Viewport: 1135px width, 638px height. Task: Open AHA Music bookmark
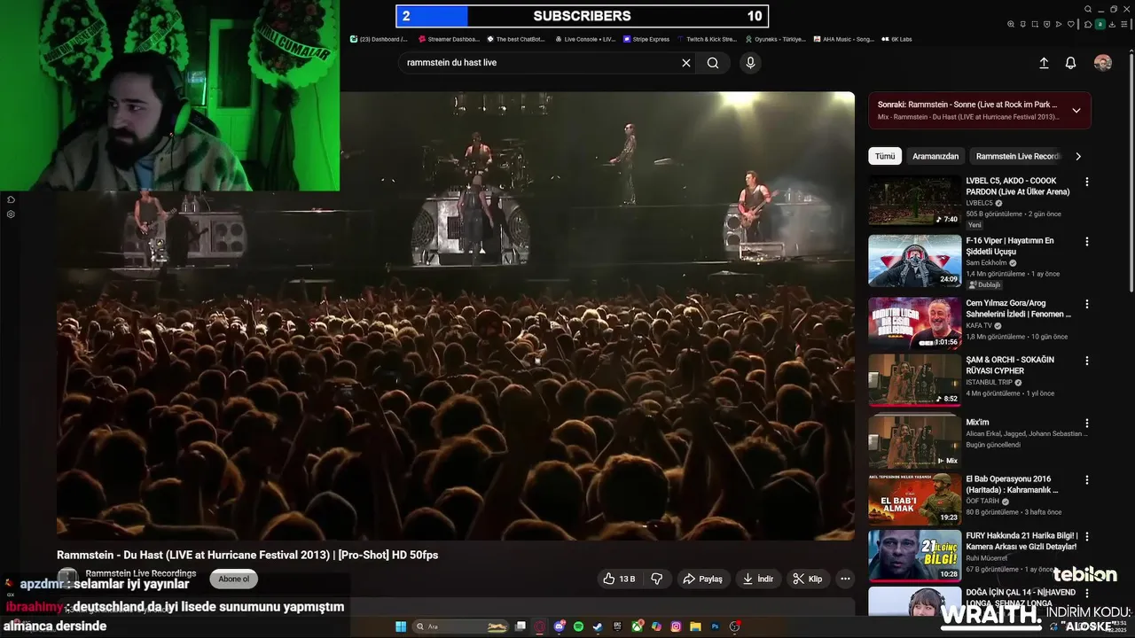(844, 39)
